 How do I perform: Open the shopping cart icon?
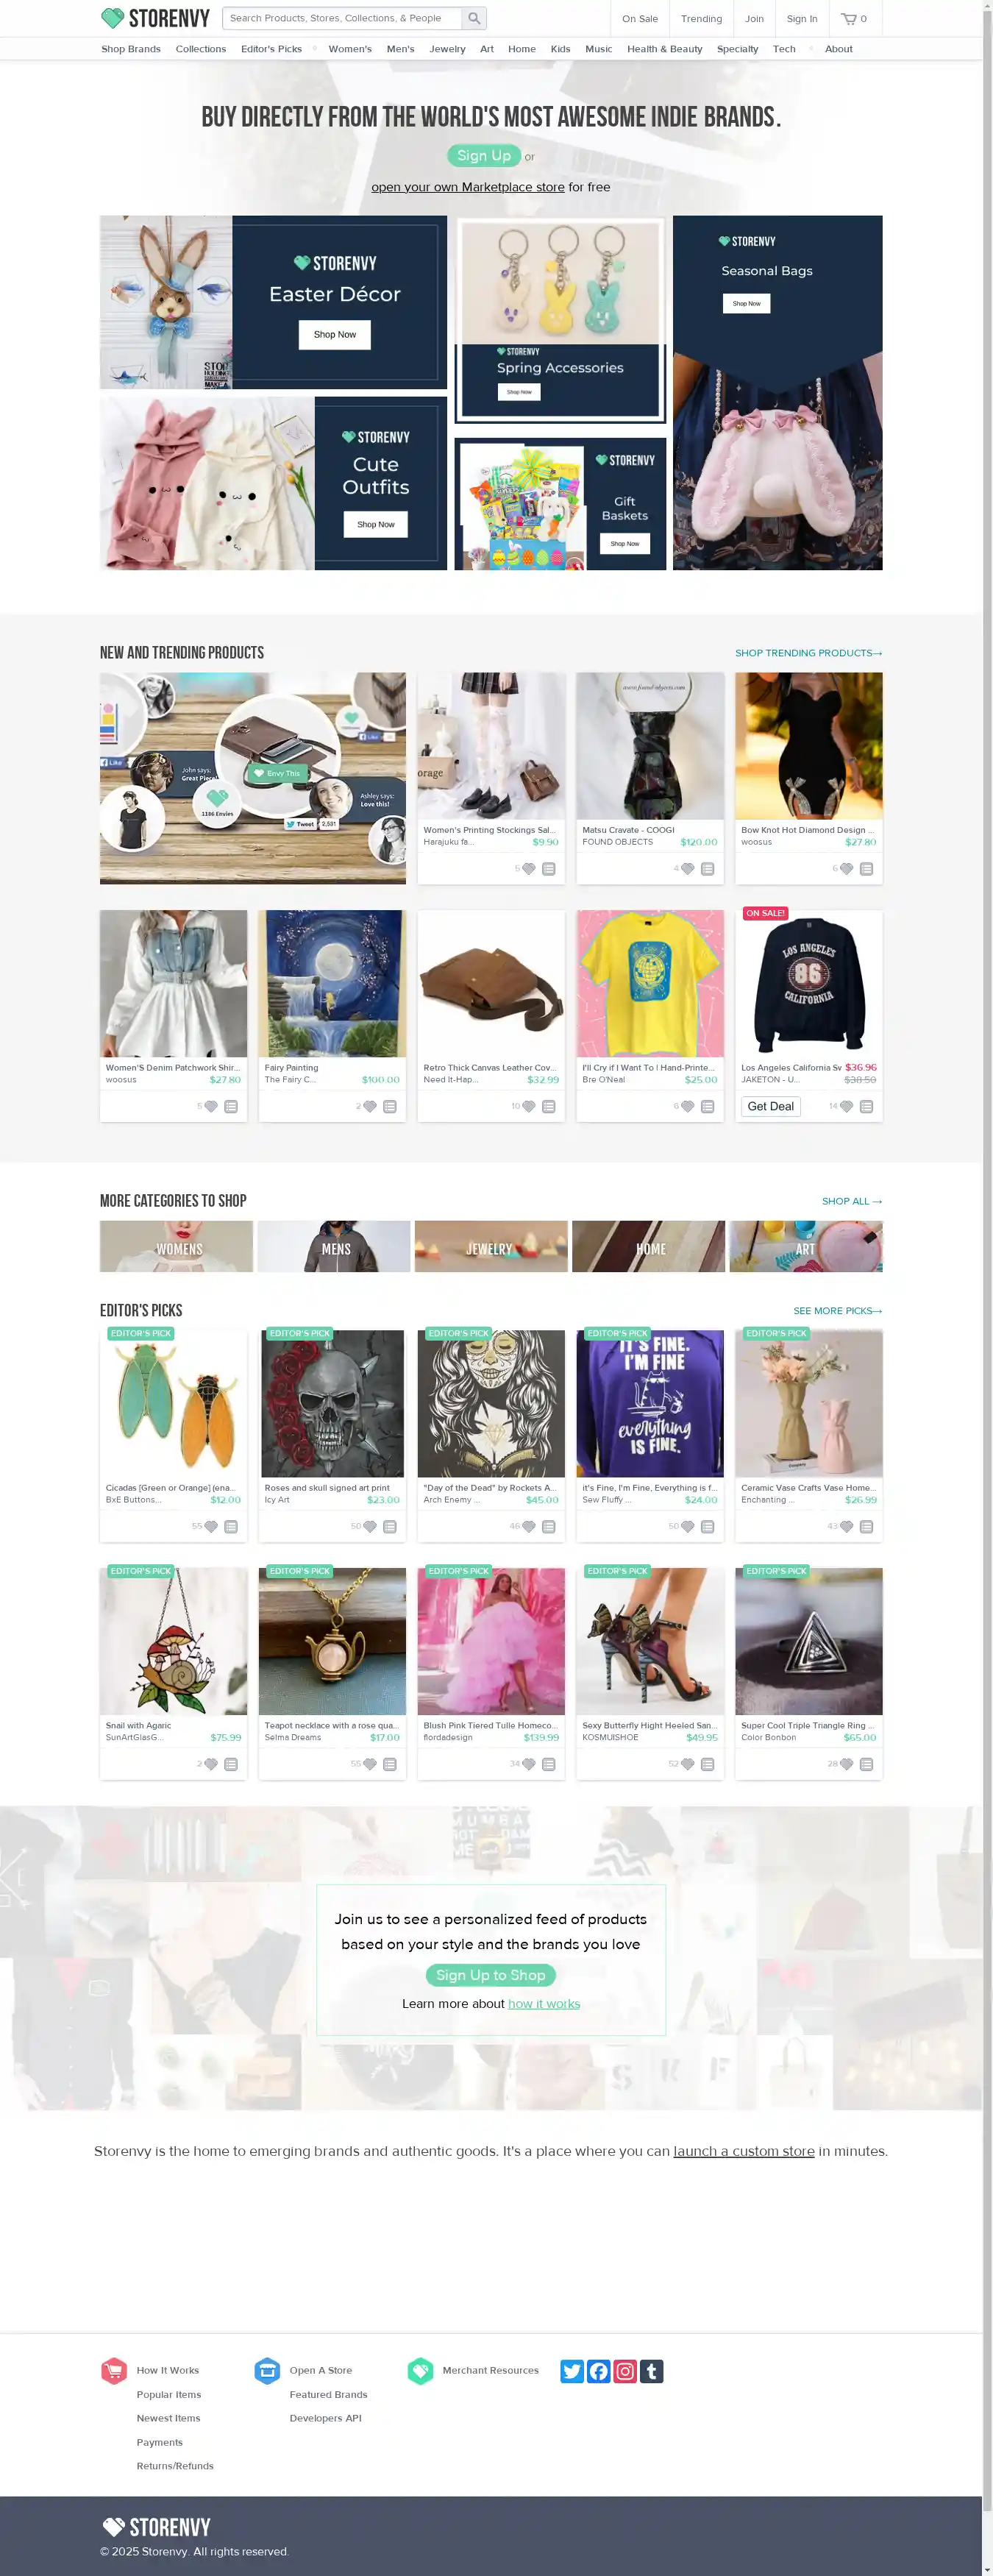tap(849, 18)
